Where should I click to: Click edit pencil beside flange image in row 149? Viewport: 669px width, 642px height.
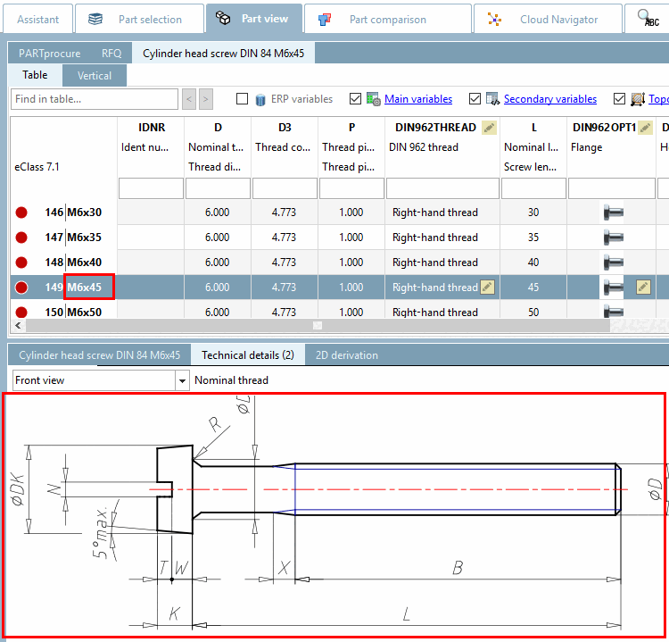pos(643,287)
